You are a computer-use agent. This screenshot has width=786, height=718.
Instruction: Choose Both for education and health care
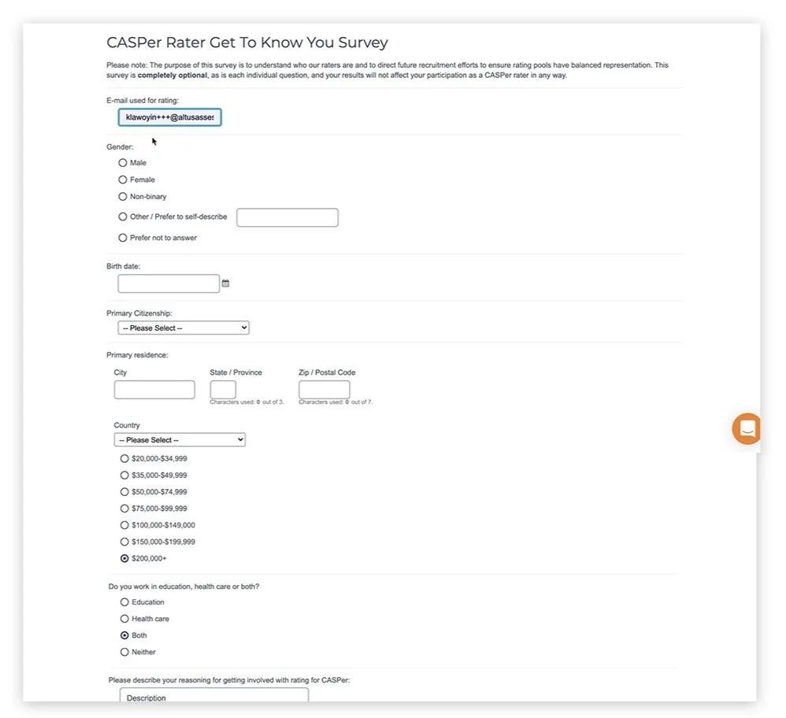124,635
